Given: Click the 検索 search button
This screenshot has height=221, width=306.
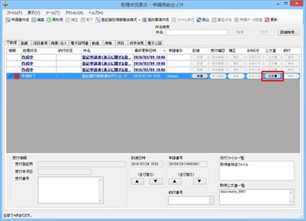Looking at the screenshot, I should (240, 32).
